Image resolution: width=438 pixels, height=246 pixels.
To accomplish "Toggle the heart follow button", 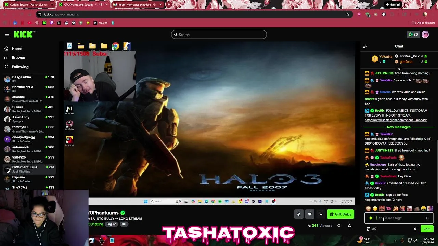I will pyautogui.click(x=310, y=214).
